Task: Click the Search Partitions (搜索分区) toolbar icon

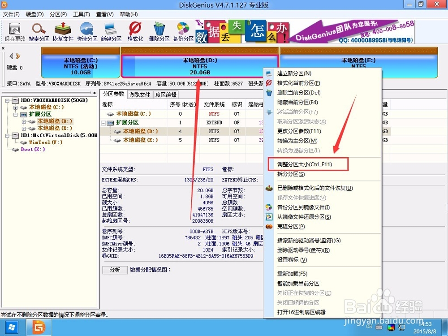Action: pyautogui.click(x=39, y=32)
